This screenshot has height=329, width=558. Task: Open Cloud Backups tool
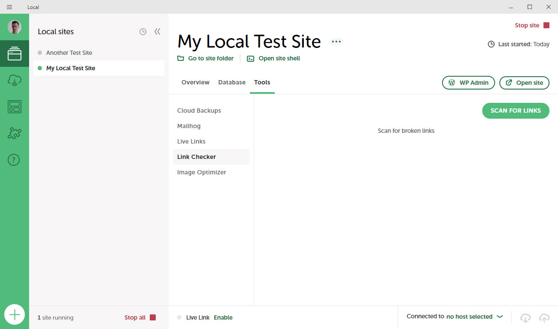tap(211, 111)
